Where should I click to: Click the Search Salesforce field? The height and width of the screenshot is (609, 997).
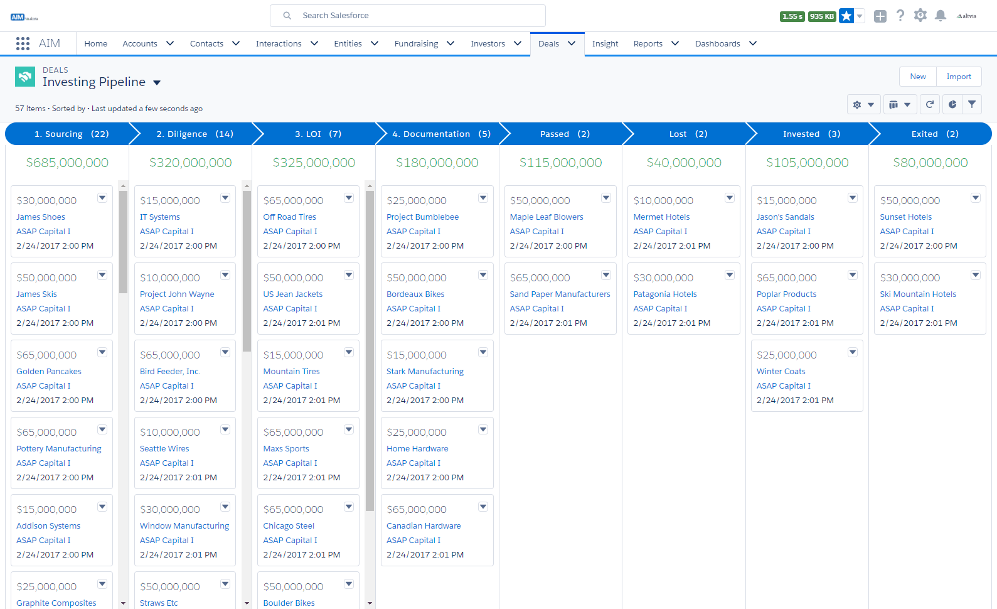pyautogui.click(x=408, y=16)
